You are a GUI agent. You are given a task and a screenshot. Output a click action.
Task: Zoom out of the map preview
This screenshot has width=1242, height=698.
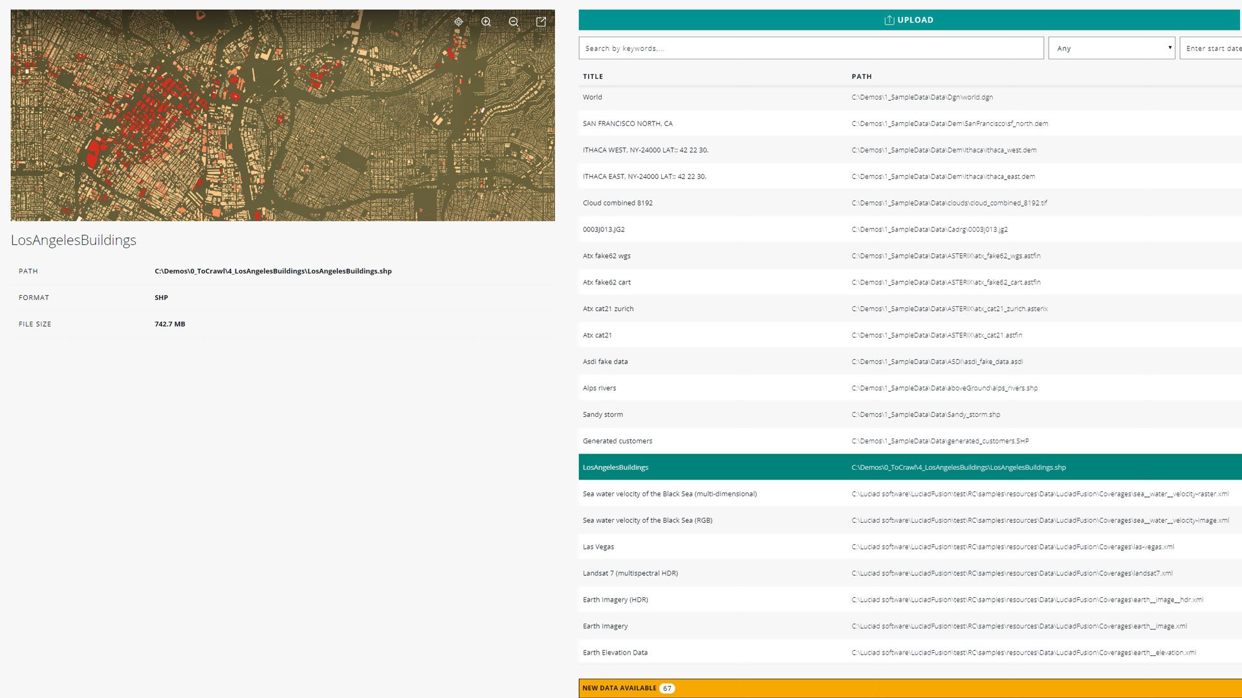tap(514, 21)
